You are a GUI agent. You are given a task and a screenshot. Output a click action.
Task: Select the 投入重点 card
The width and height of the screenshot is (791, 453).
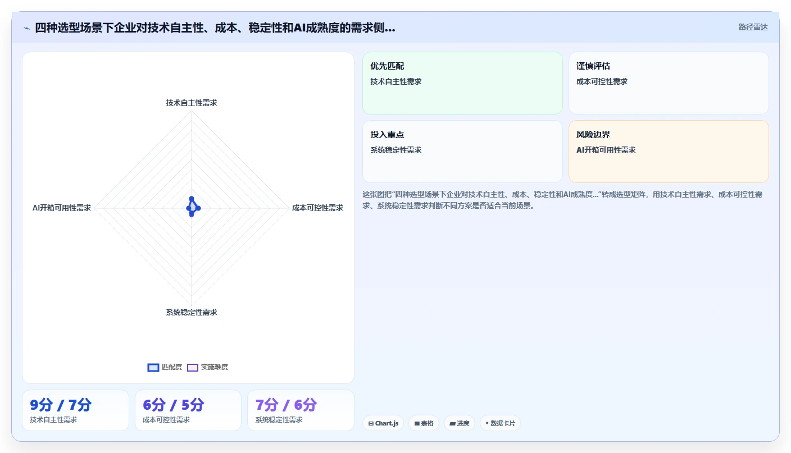462,152
